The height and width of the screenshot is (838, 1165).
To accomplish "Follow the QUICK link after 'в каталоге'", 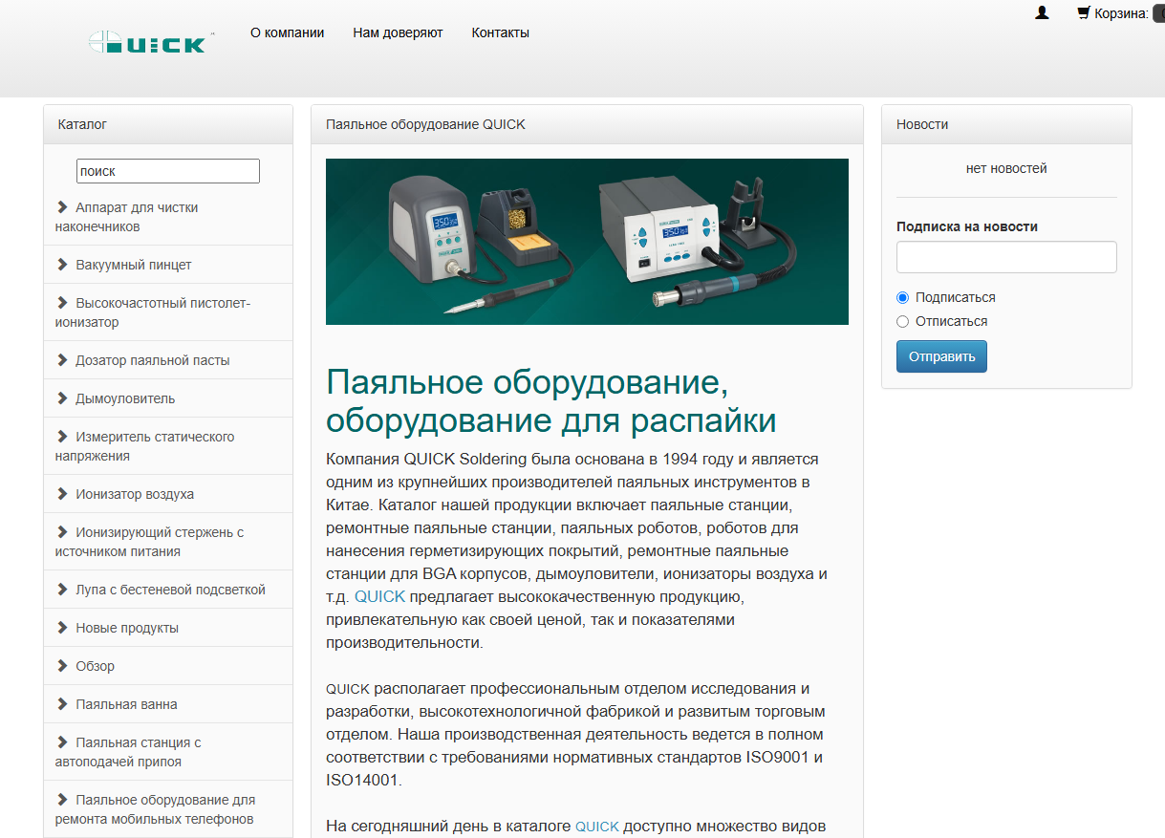I will point(597,826).
